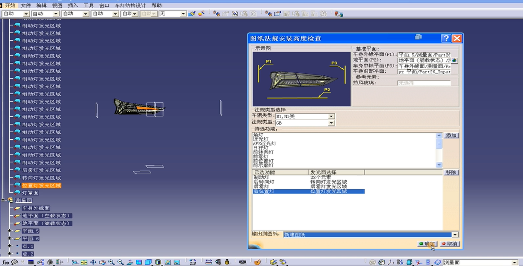Screen dimensions: 523x266
Task: Click the camera capture icon
Action: [242, 262]
